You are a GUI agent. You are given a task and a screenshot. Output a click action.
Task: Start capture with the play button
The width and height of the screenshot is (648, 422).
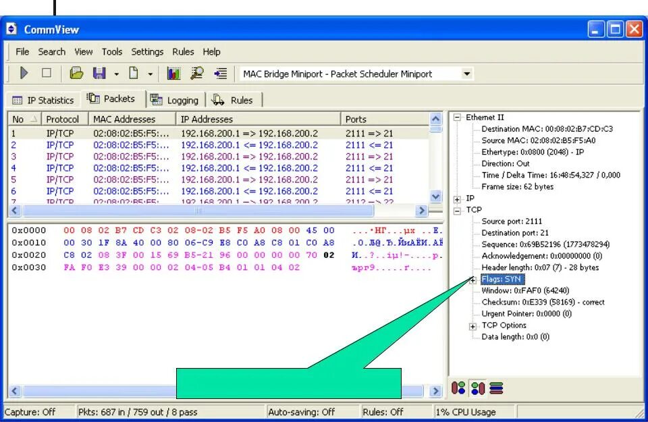pos(24,74)
